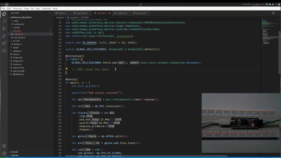Open openocd.cfg in the Explorer tree
Viewport: 281px width, 158px height.
click(18, 68)
